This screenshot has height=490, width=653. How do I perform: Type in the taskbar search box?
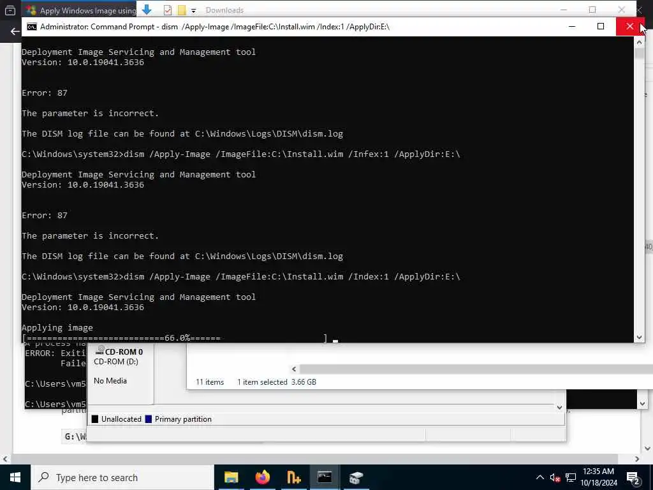[x=122, y=477]
